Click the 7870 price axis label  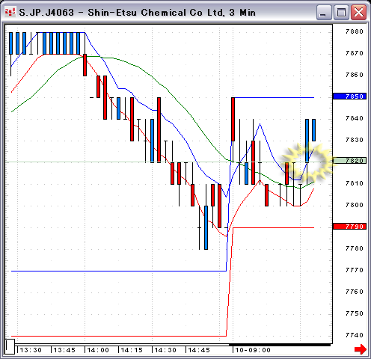pyautogui.click(x=355, y=53)
